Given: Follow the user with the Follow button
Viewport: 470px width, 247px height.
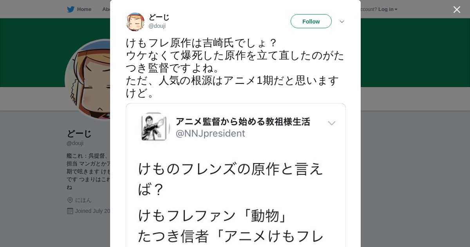Looking at the screenshot, I should pos(311,22).
